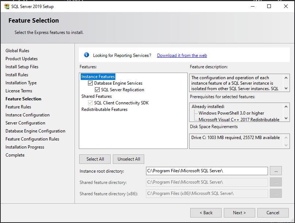The image size is (295, 223).
Task: Click the Installation Type step
Action: point(21,83)
